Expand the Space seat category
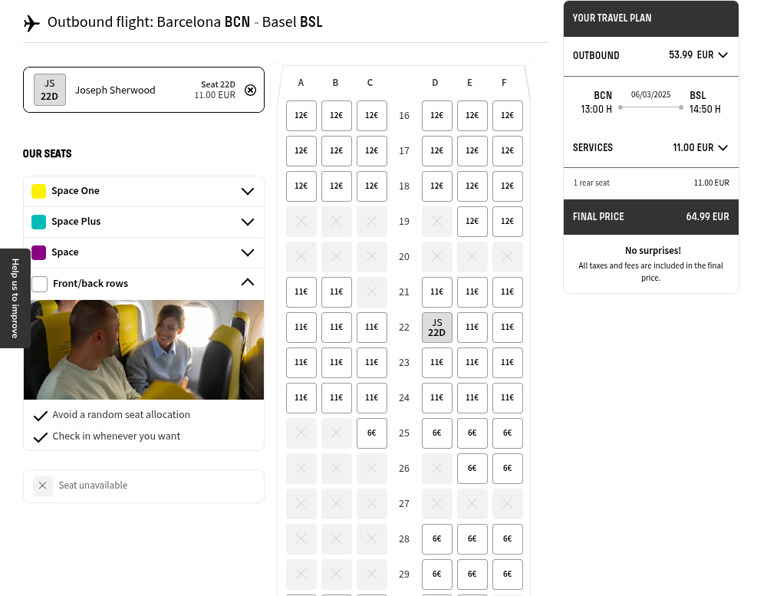 click(x=248, y=252)
